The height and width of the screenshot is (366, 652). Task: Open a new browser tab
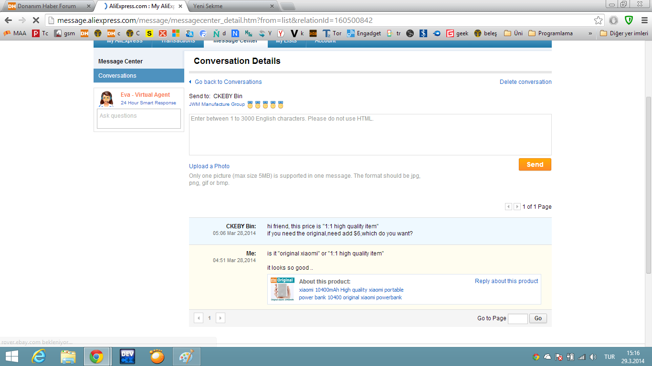[x=287, y=6]
